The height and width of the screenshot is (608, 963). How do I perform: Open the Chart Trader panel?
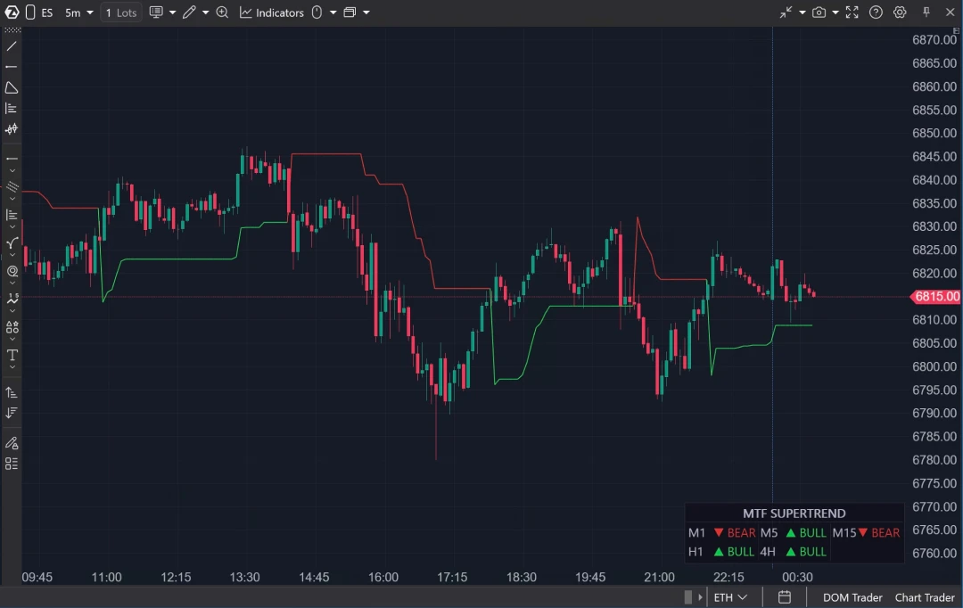pyautogui.click(x=925, y=597)
